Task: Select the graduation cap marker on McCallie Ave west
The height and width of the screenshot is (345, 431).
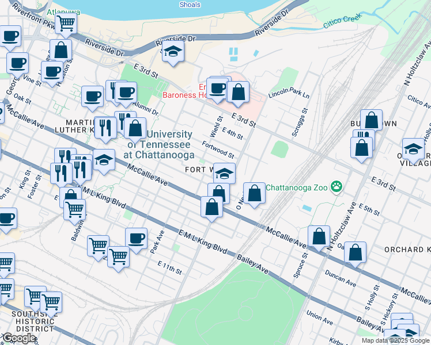Action: [104, 160]
